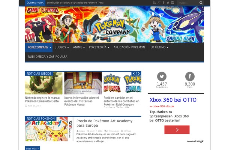
Task: Open the Rayquaza Esmeralda Delta thumbnail
Action: 43,83
